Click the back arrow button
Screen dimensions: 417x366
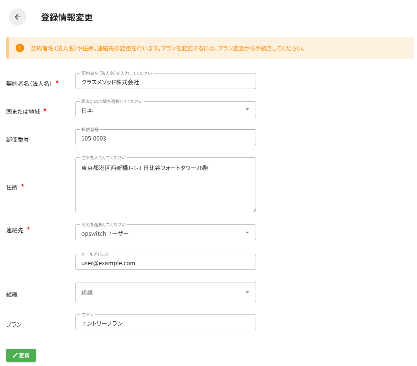(x=18, y=17)
